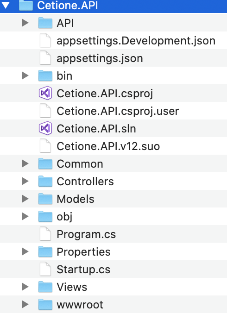Expand the Views folder disclosure triangle
This screenshot has width=227, height=314.
point(25,287)
